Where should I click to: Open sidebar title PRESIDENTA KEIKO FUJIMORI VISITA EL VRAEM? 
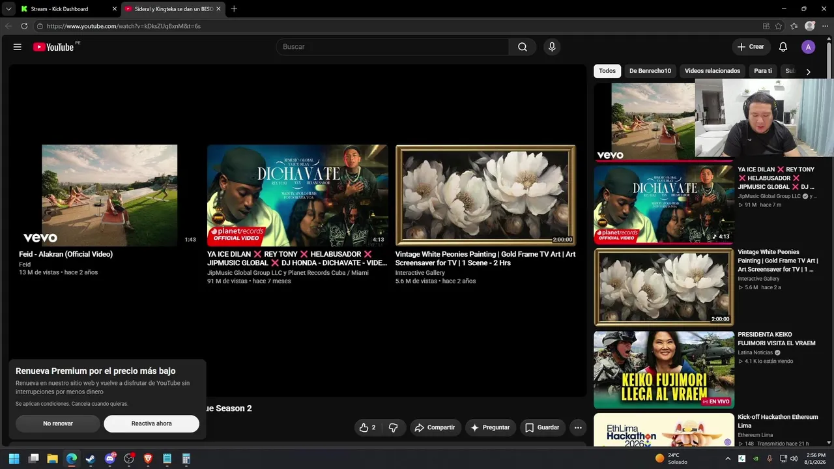(x=777, y=339)
